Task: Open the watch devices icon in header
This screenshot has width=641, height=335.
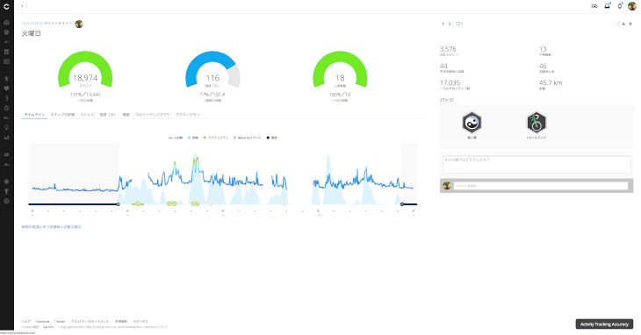Action: pyautogui.click(x=620, y=6)
